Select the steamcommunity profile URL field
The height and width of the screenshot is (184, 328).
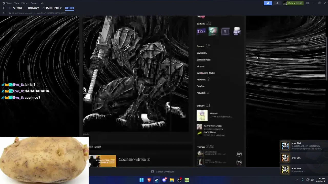[x=39, y=13]
